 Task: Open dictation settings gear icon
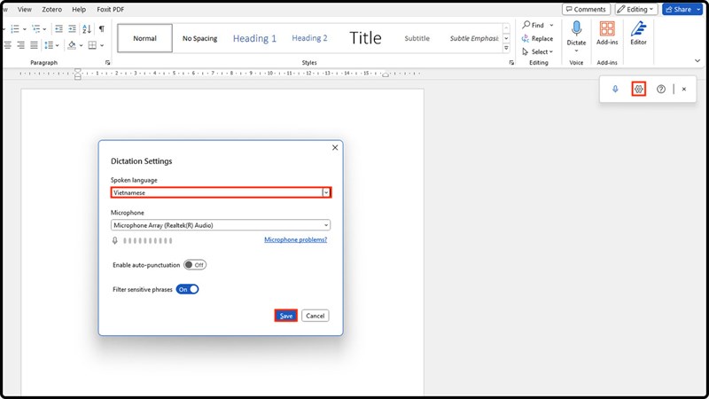click(x=638, y=90)
